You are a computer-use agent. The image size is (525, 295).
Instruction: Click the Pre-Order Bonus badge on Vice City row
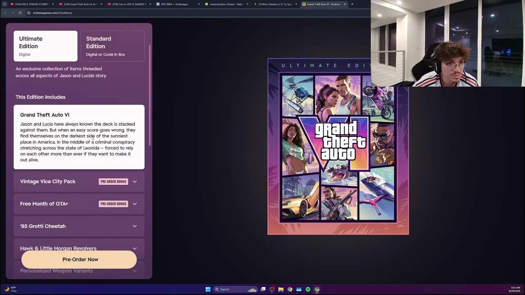(x=114, y=182)
